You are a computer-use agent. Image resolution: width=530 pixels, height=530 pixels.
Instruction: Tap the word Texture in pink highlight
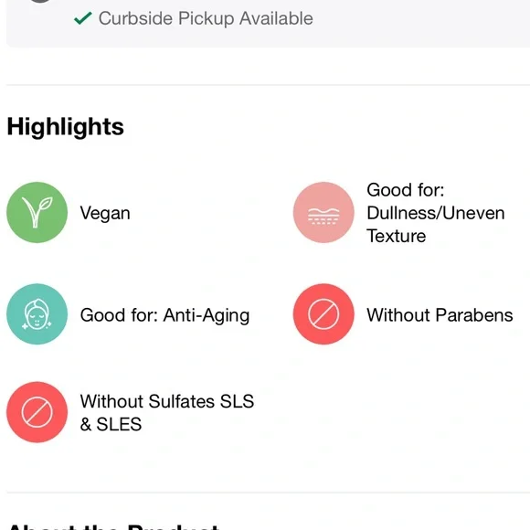[x=397, y=236]
